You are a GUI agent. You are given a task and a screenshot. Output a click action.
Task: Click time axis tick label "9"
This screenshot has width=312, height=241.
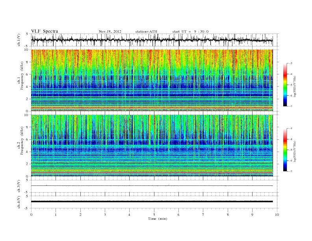click(x=252, y=215)
